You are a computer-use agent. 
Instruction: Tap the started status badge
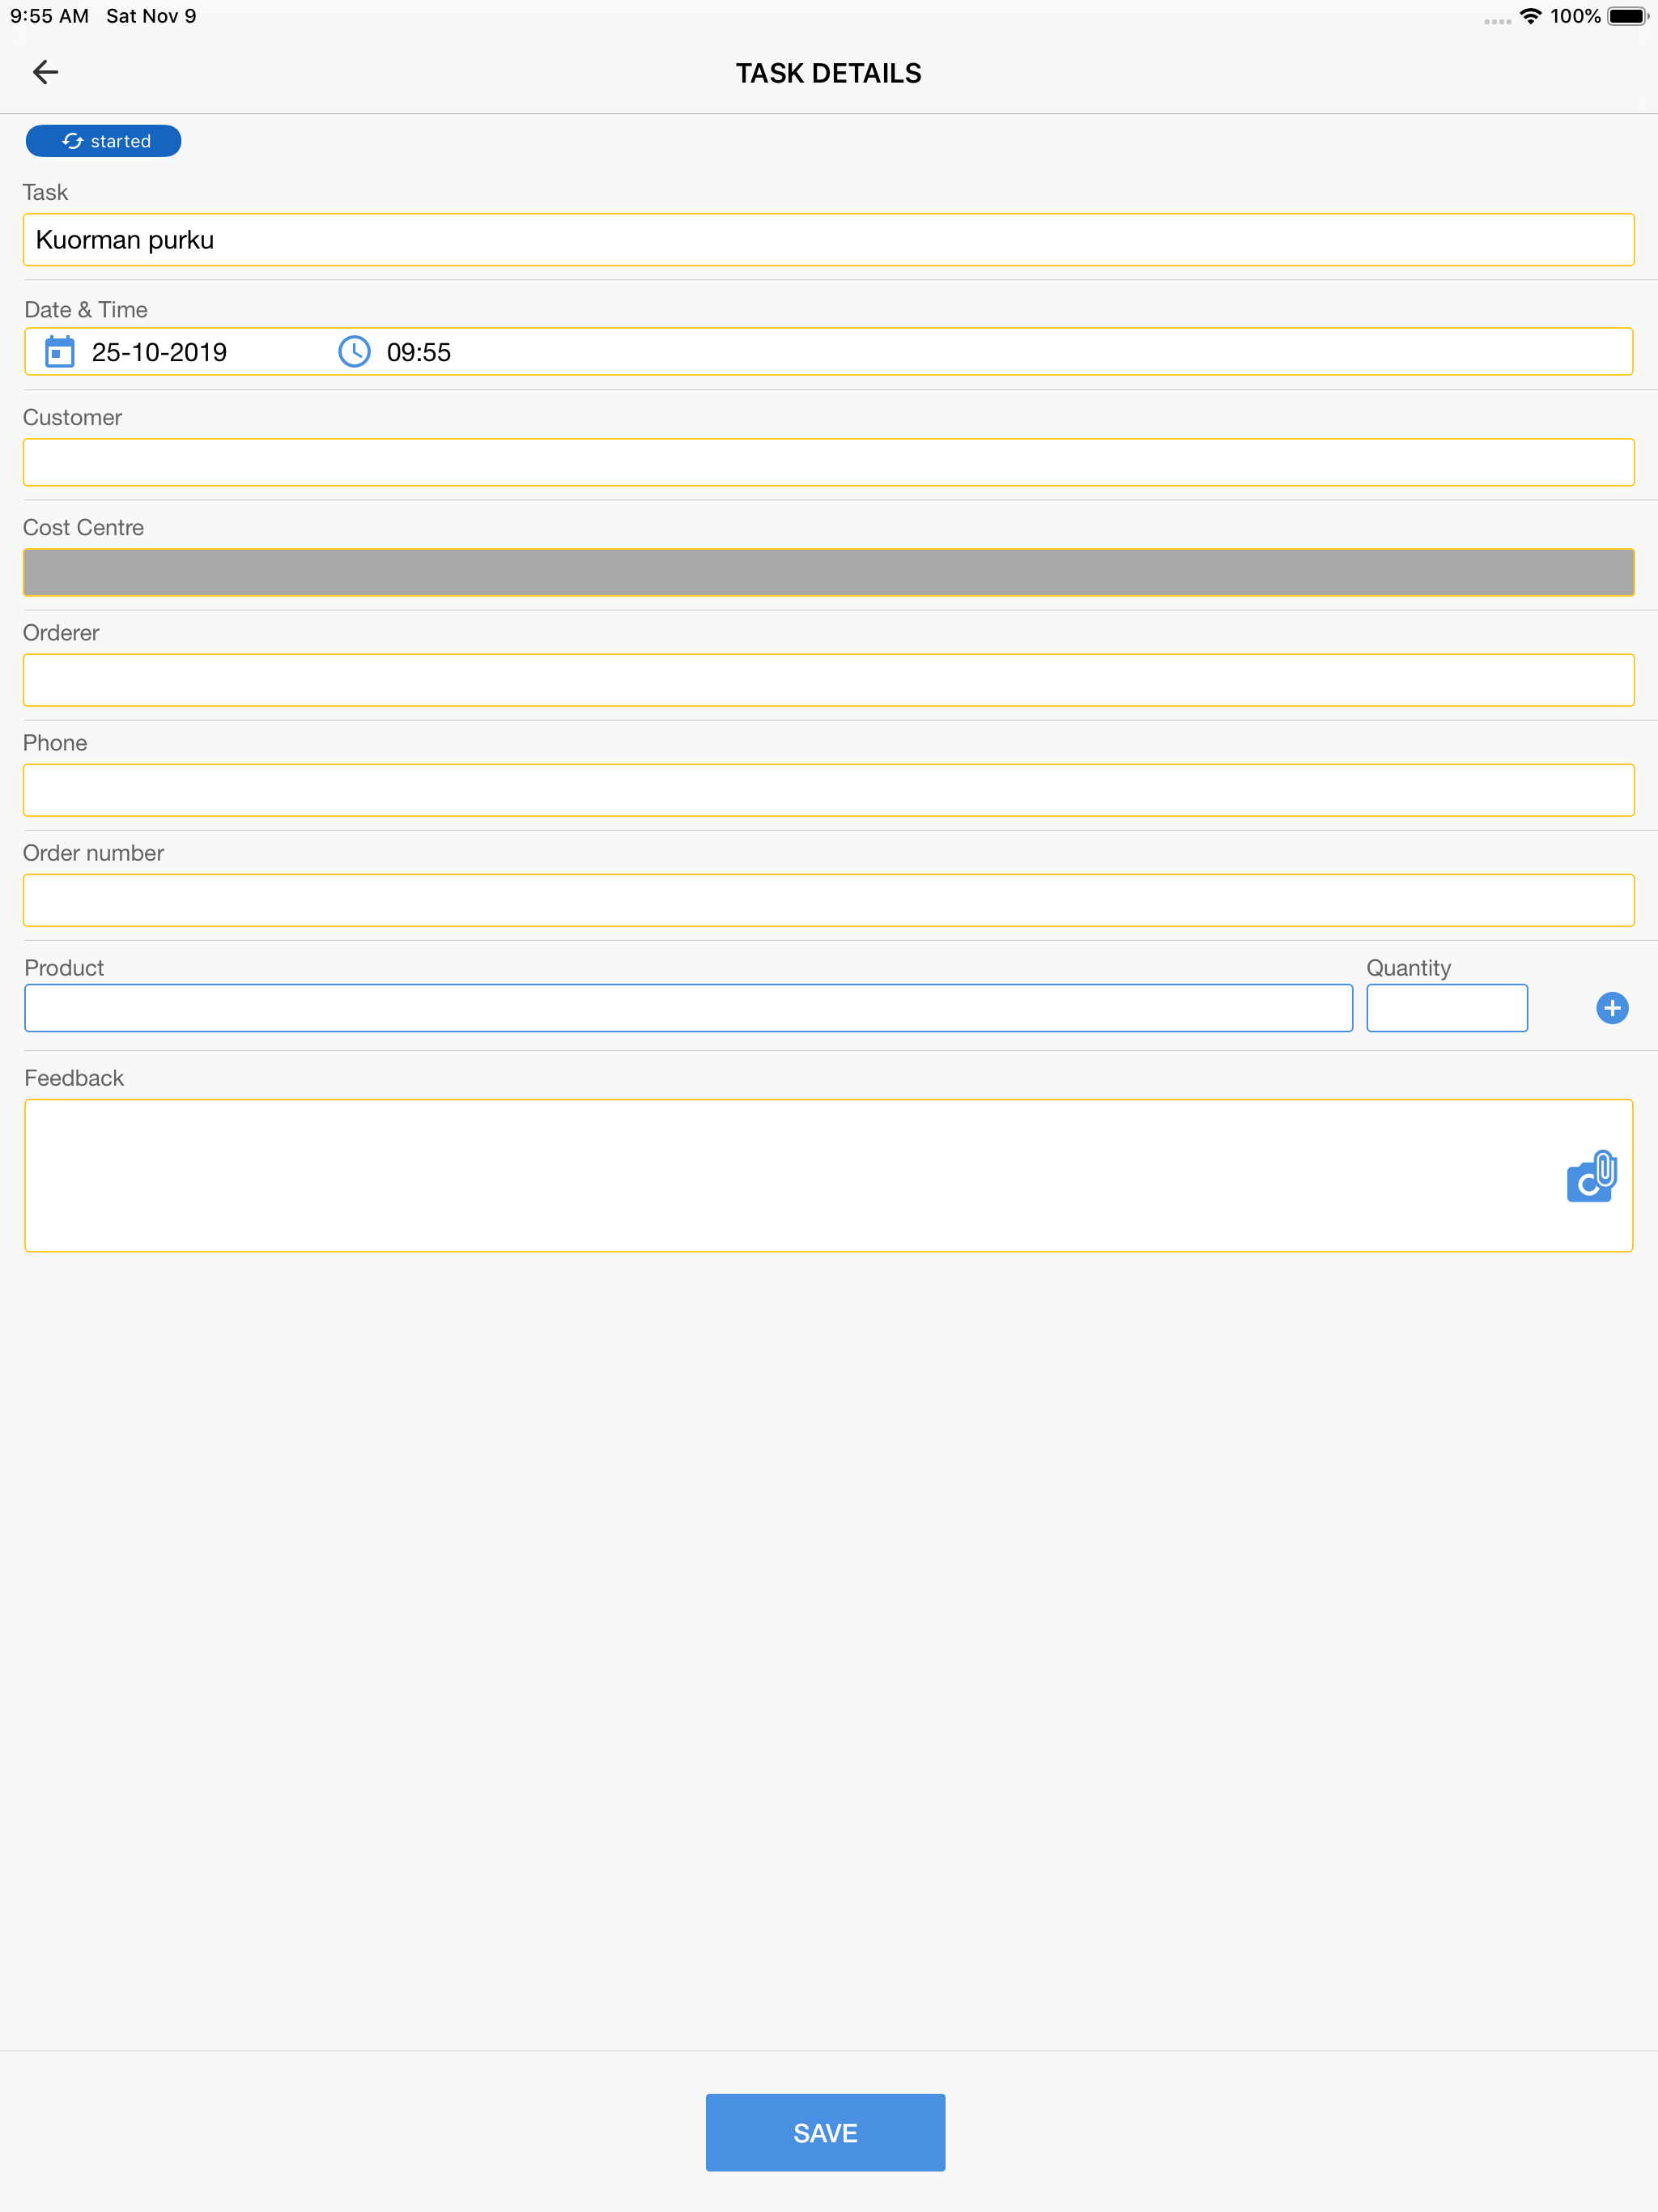(x=103, y=141)
